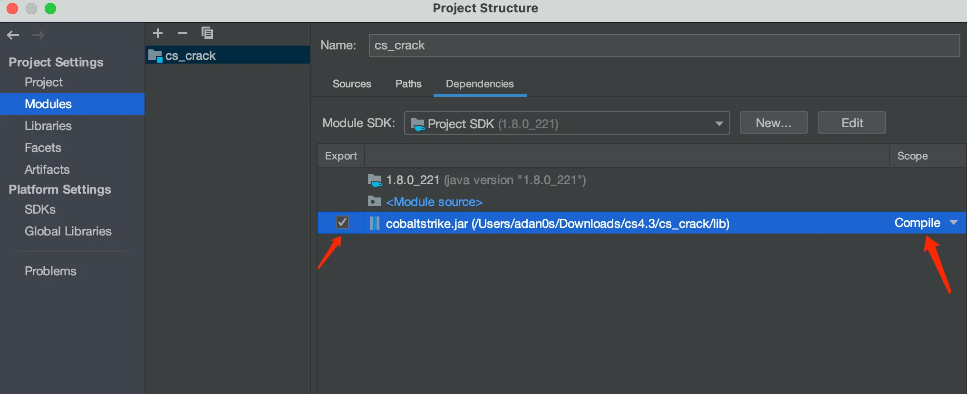The width and height of the screenshot is (967, 394).
Task: Select the Dependencies tab
Action: 480,84
